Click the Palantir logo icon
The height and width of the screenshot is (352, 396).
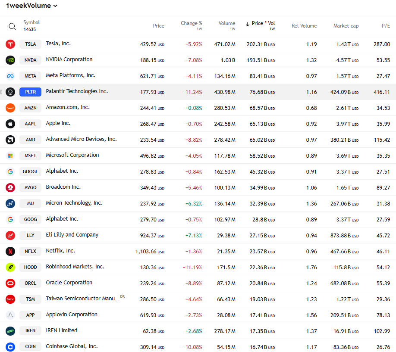(10, 92)
